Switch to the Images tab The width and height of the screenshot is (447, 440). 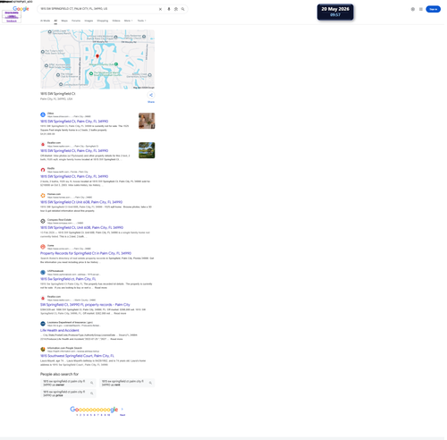(x=89, y=21)
